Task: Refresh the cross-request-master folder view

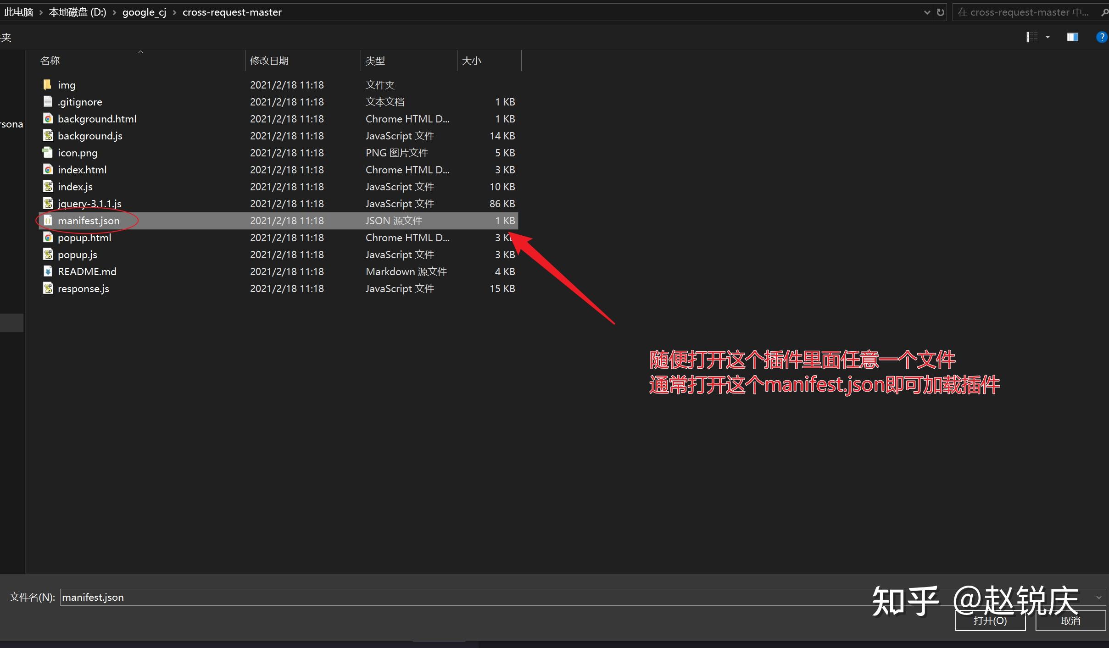Action: 940,12
